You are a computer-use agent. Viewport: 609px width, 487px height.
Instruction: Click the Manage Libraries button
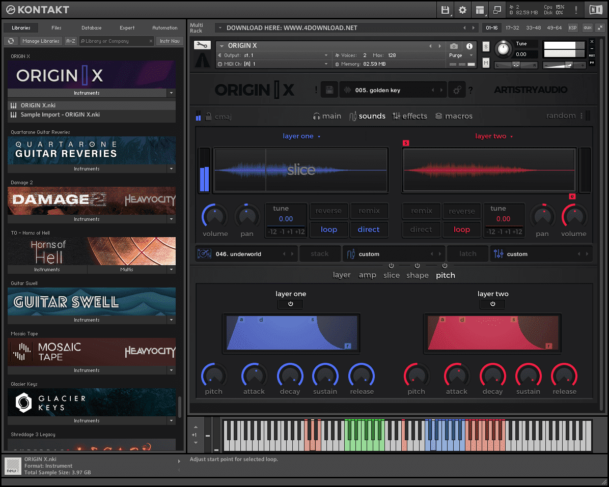[x=41, y=41]
